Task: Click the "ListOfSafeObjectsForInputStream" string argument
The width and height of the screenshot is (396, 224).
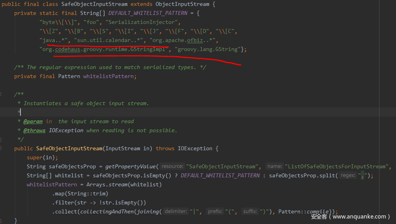Action: click(337, 167)
